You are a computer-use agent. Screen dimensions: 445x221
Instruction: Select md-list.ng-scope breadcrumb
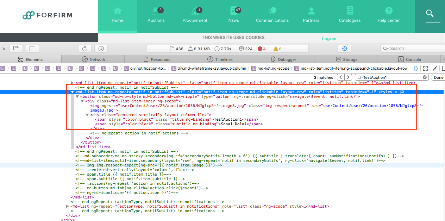[x=270, y=68]
